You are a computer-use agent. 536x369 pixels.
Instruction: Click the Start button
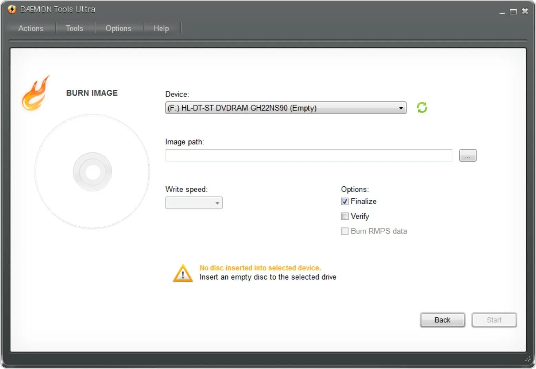coord(494,320)
